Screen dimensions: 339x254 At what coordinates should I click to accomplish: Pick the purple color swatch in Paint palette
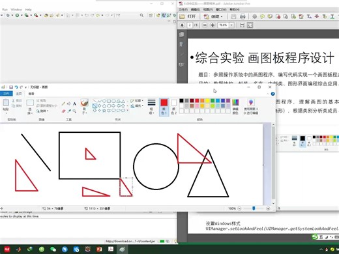(x=228, y=100)
